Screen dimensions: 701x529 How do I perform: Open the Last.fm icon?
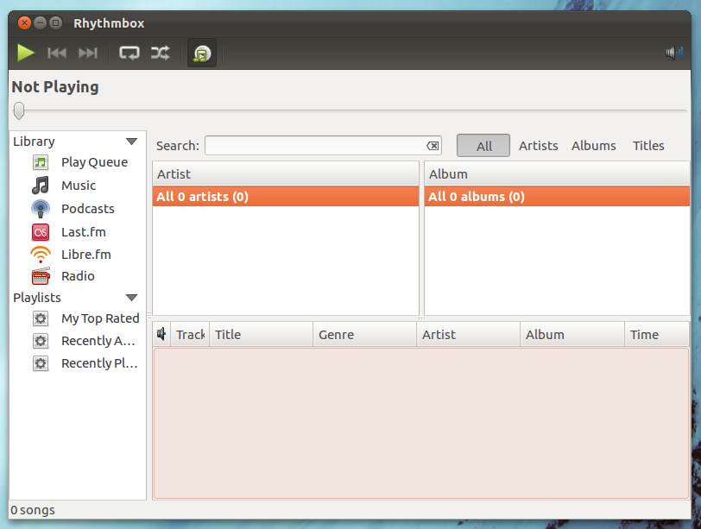pos(41,232)
